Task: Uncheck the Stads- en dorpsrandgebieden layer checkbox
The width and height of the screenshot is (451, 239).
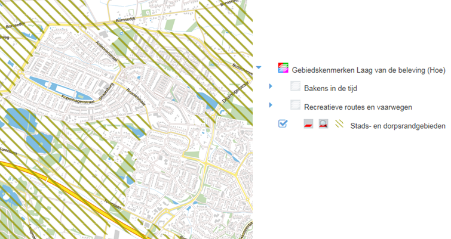Action: tap(283, 124)
